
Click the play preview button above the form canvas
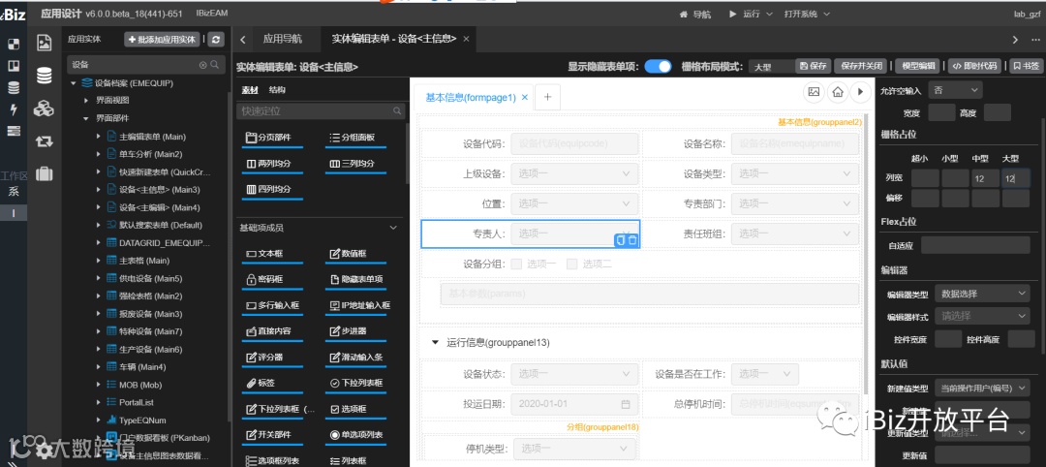861,93
